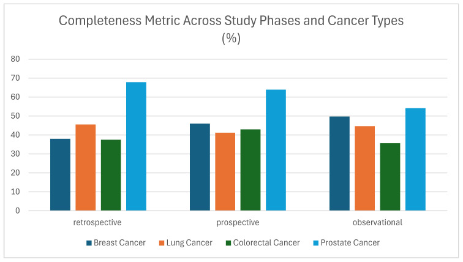
Task: Click the Colorectal Cancer legend color swatch
Action: [x=228, y=243]
